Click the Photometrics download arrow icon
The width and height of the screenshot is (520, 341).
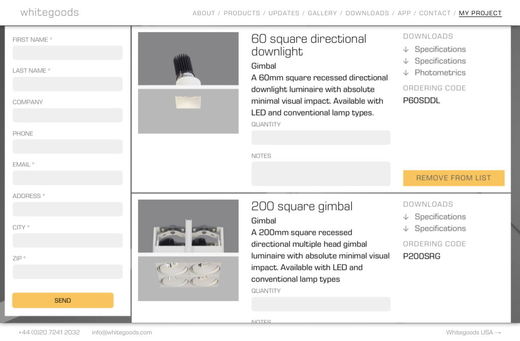pyautogui.click(x=406, y=73)
